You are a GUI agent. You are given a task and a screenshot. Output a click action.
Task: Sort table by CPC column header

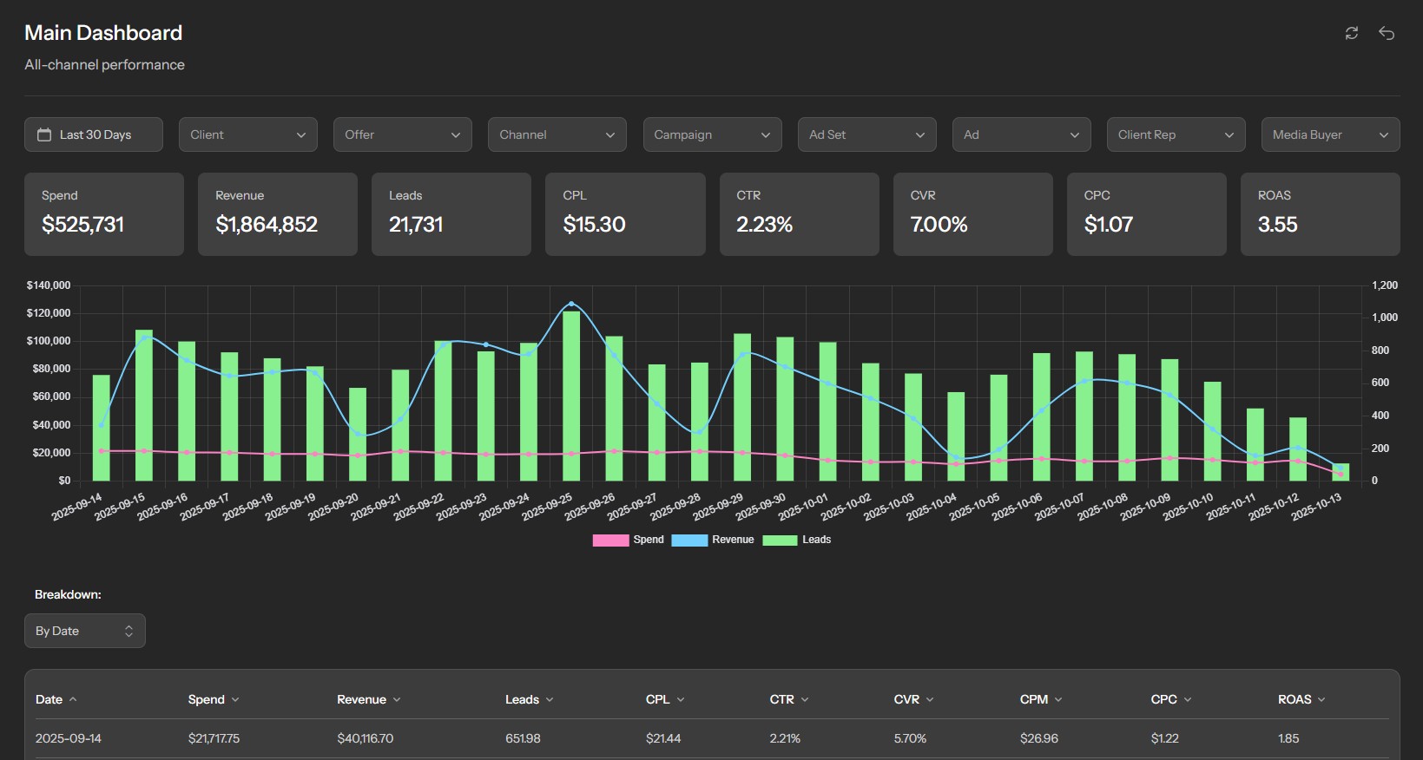tap(1171, 699)
